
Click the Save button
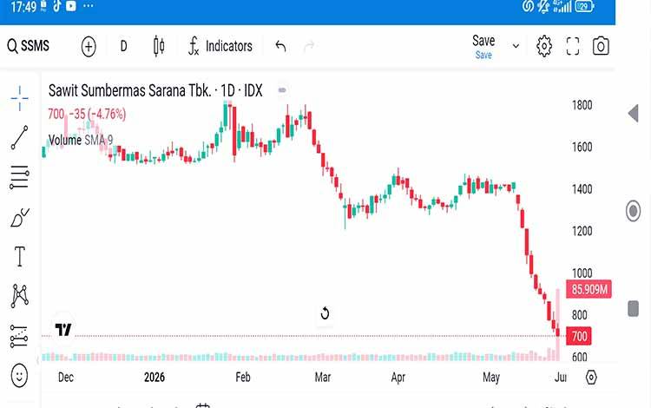pyautogui.click(x=483, y=47)
